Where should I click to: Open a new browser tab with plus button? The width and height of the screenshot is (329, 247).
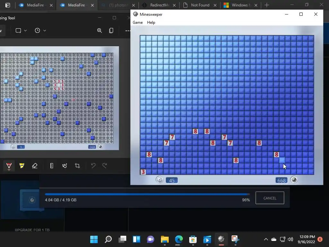click(267, 5)
